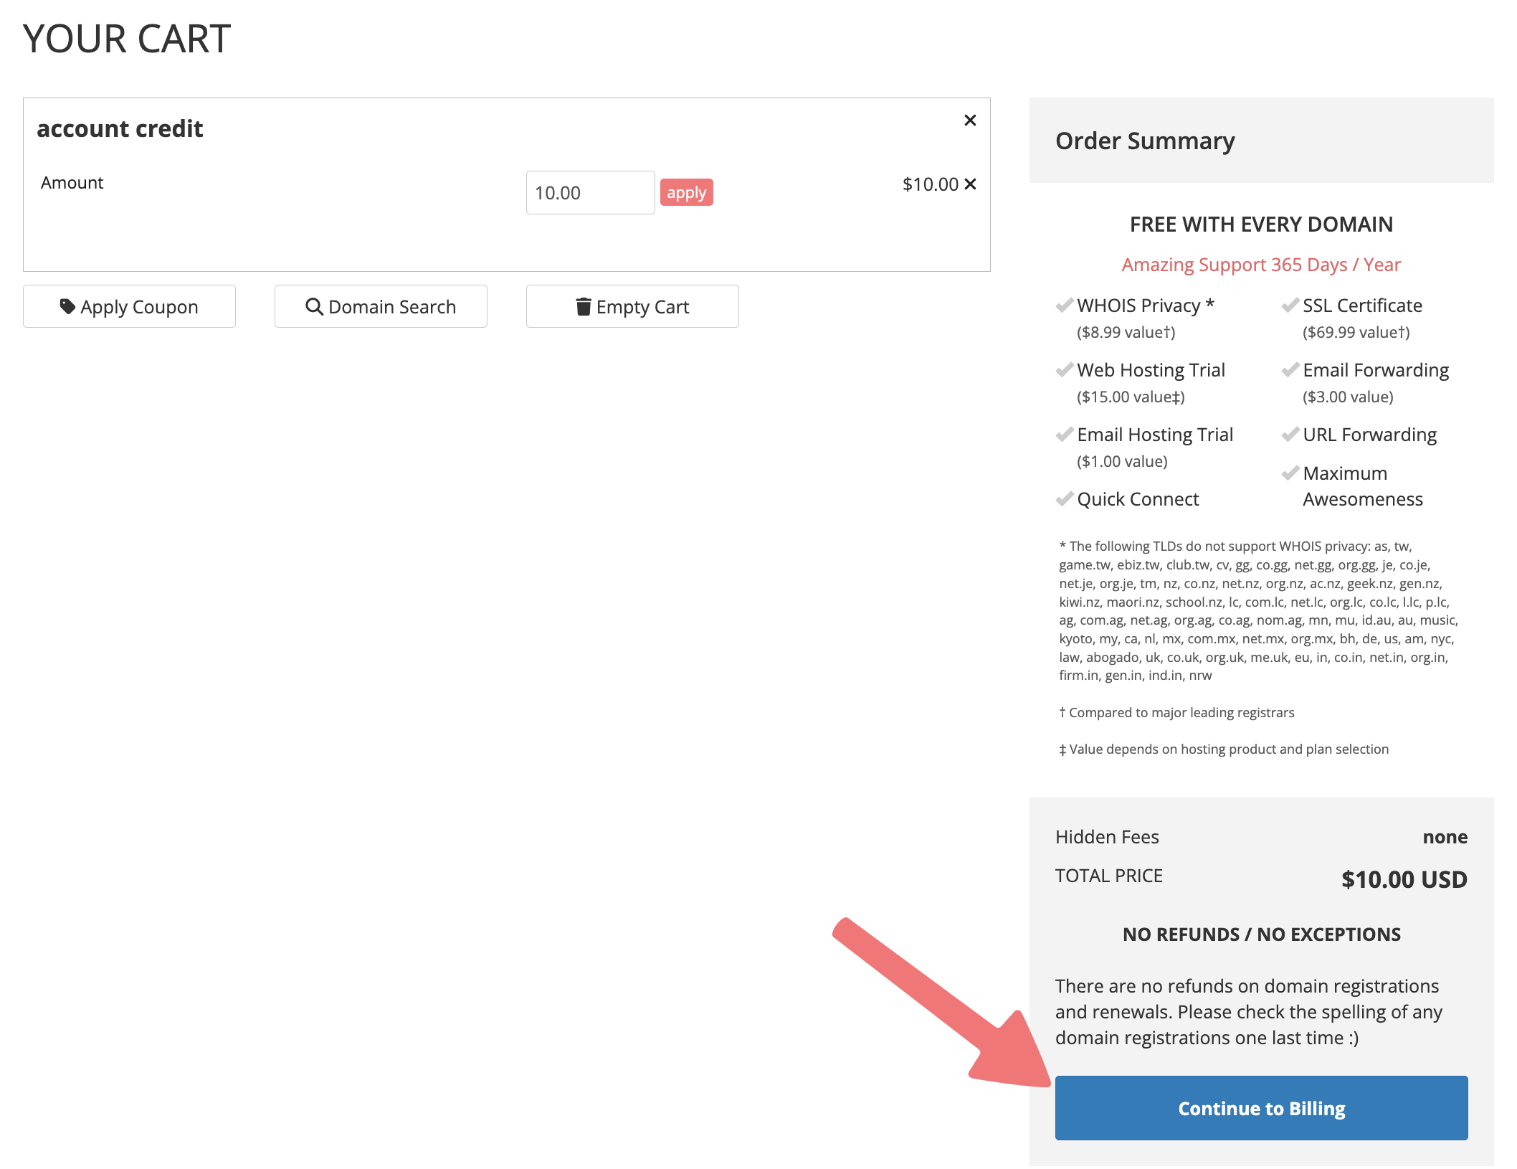
Task: Click Amazing Support 365 Days text
Action: pyautogui.click(x=1260, y=265)
